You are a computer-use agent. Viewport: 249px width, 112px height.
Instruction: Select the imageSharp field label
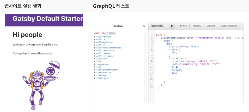point(102,64)
